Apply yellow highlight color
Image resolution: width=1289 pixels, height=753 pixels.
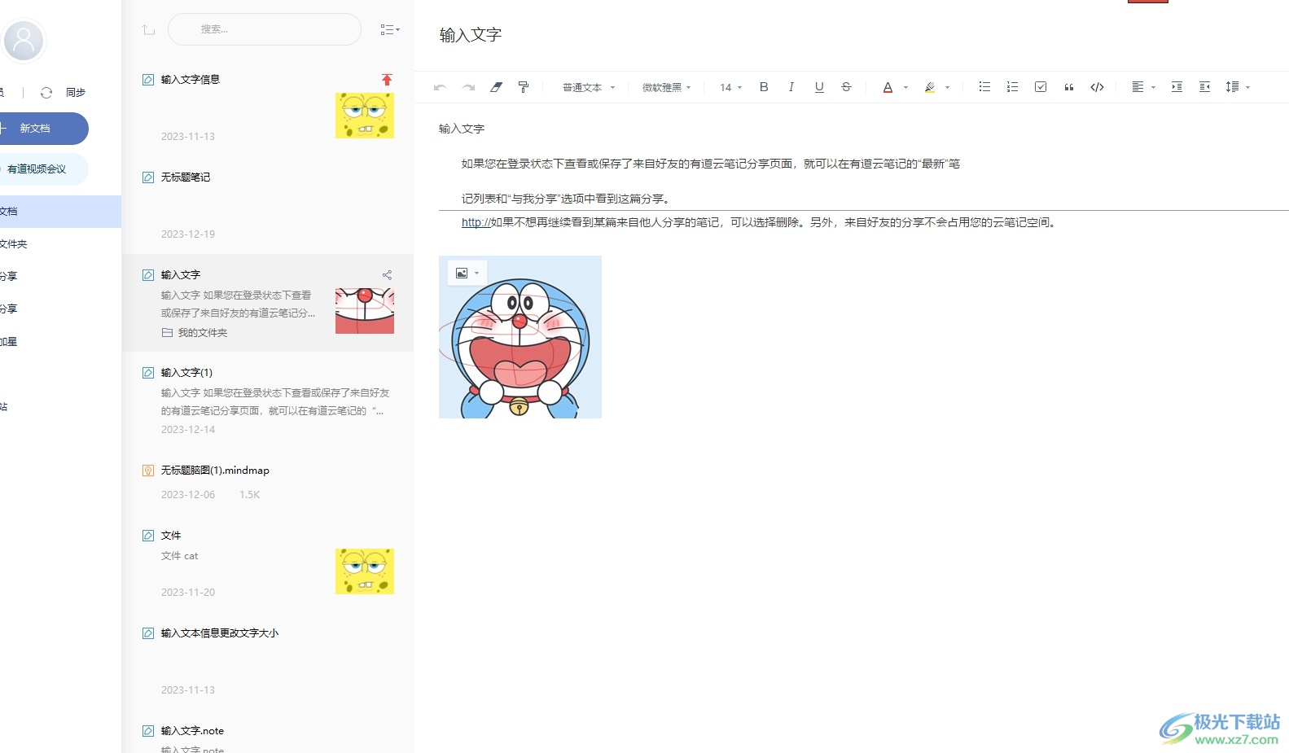[x=930, y=87]
